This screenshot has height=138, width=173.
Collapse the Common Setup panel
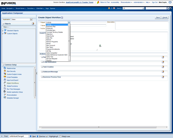(x=3, y=65)
